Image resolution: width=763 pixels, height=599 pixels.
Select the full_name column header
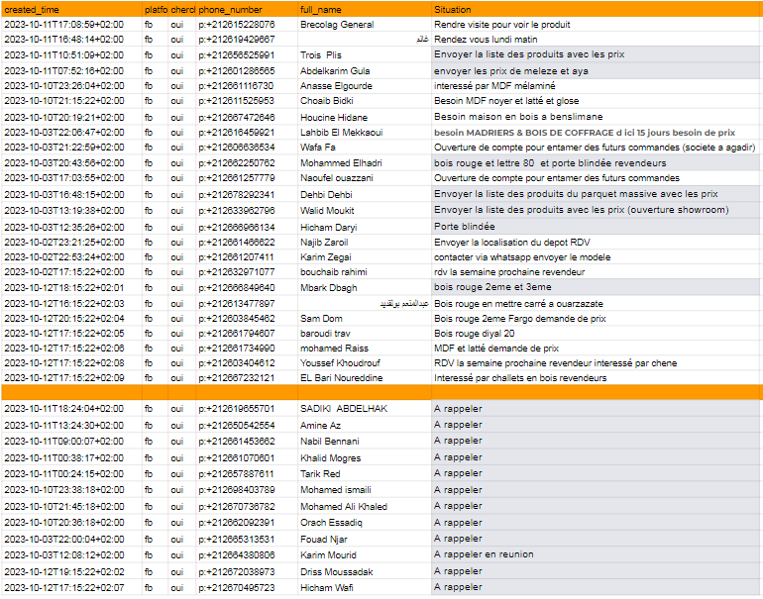(365, 9)
